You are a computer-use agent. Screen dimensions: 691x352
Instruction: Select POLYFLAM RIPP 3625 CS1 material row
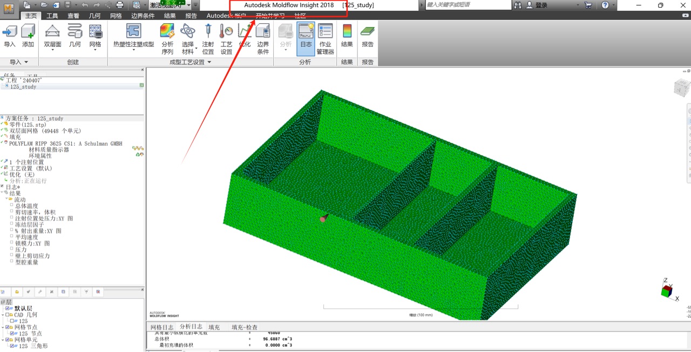(66, 143)
